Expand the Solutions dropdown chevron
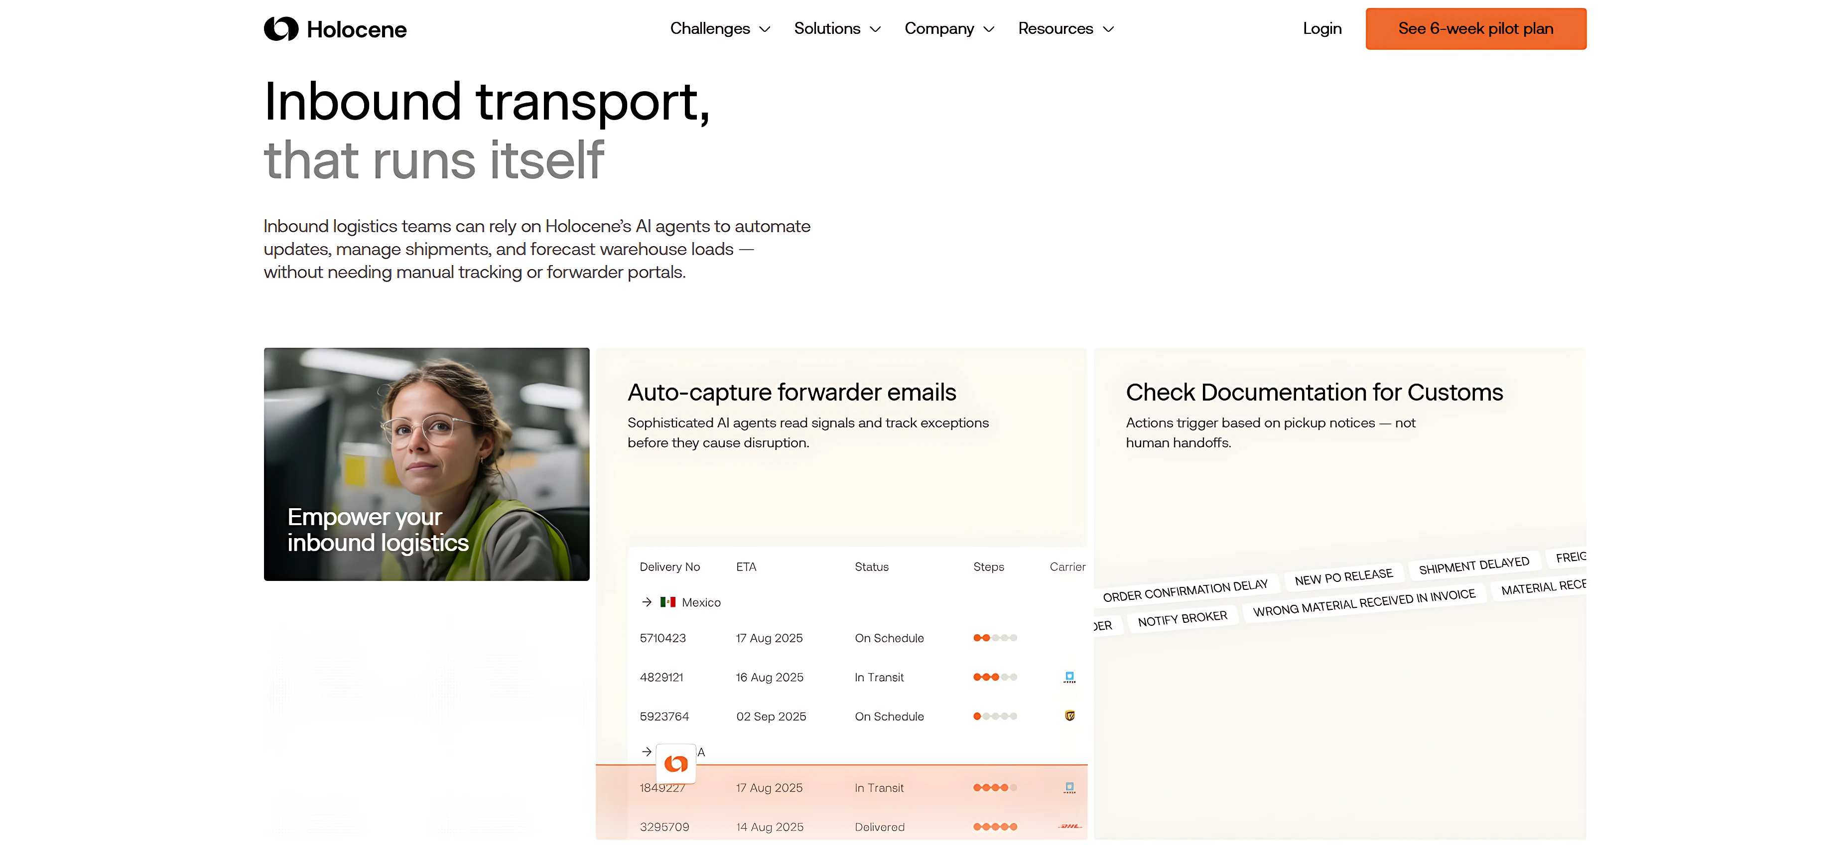1846x845 pixels. [x=875, y=29]
